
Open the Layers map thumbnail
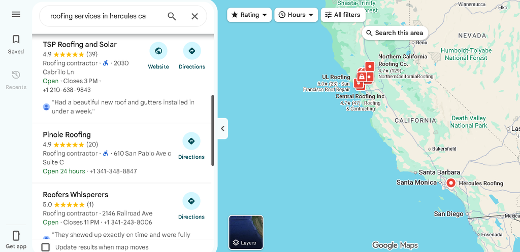(x=246, y=232)
